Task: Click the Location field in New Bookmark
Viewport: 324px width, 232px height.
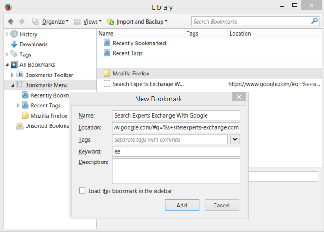Action: (176, 127)
